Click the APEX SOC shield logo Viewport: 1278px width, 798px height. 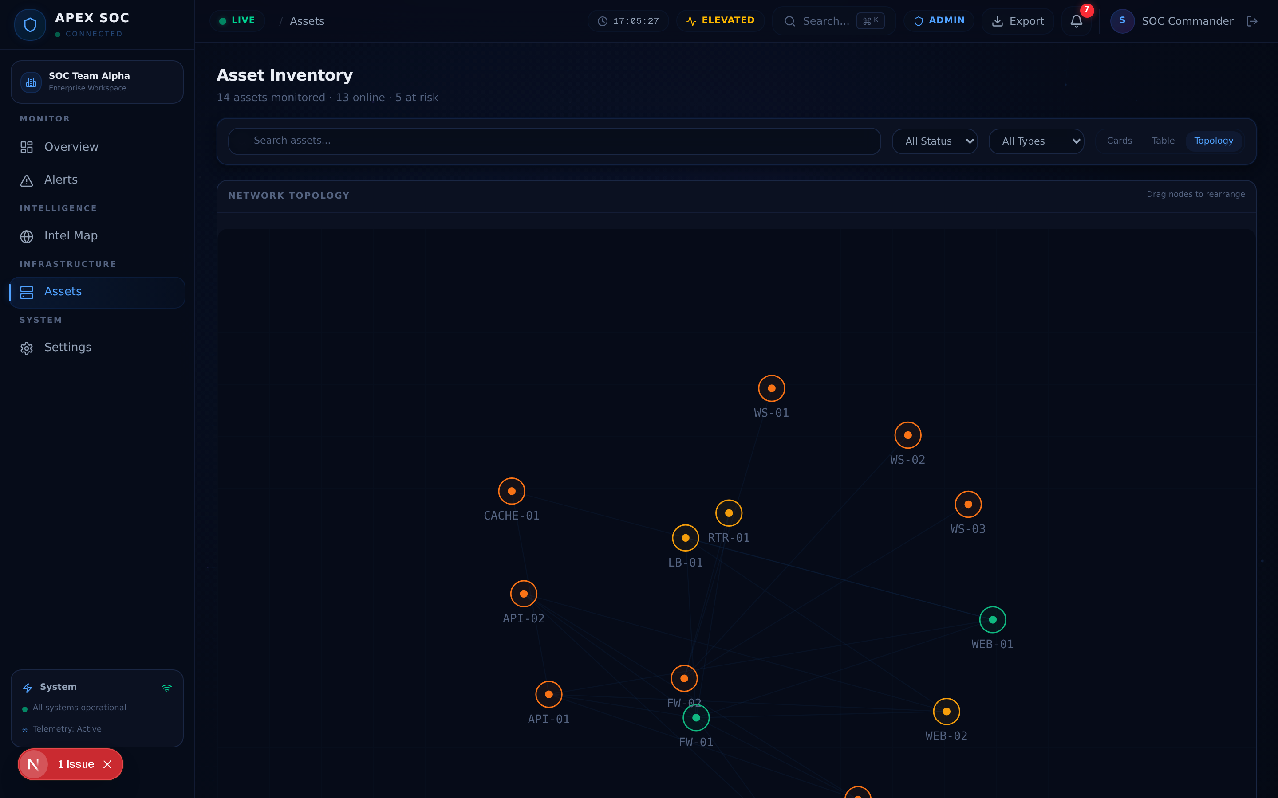pyautogui.click(x=30, y=25)
